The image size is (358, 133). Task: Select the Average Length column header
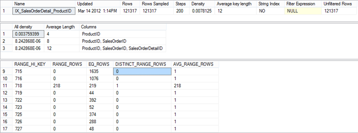tap(62, 27)
